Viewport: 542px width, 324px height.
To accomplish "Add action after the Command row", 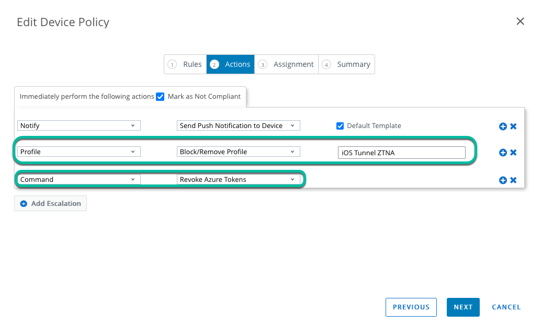I will 503,180.
